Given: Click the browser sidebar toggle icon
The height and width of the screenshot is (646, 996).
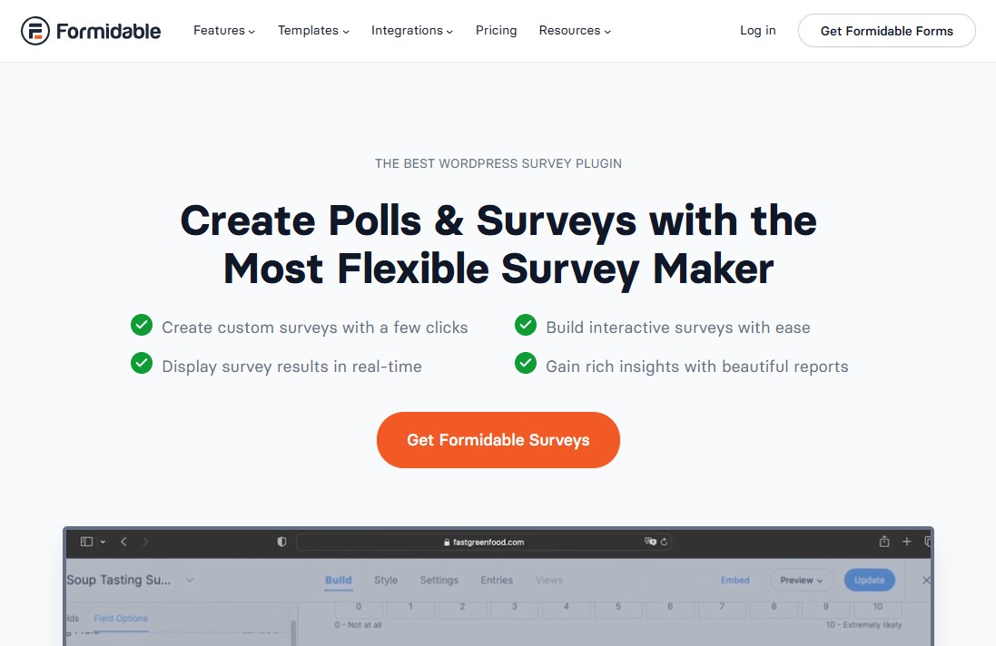Looking at the screenshot, I should (x=84, y=541).
